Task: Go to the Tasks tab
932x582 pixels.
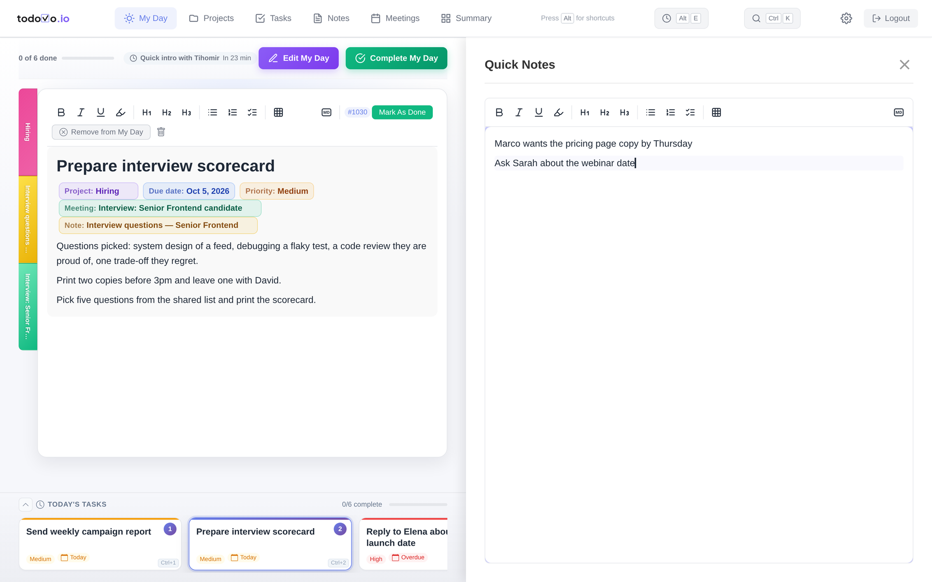Action: tap(273, 18)
